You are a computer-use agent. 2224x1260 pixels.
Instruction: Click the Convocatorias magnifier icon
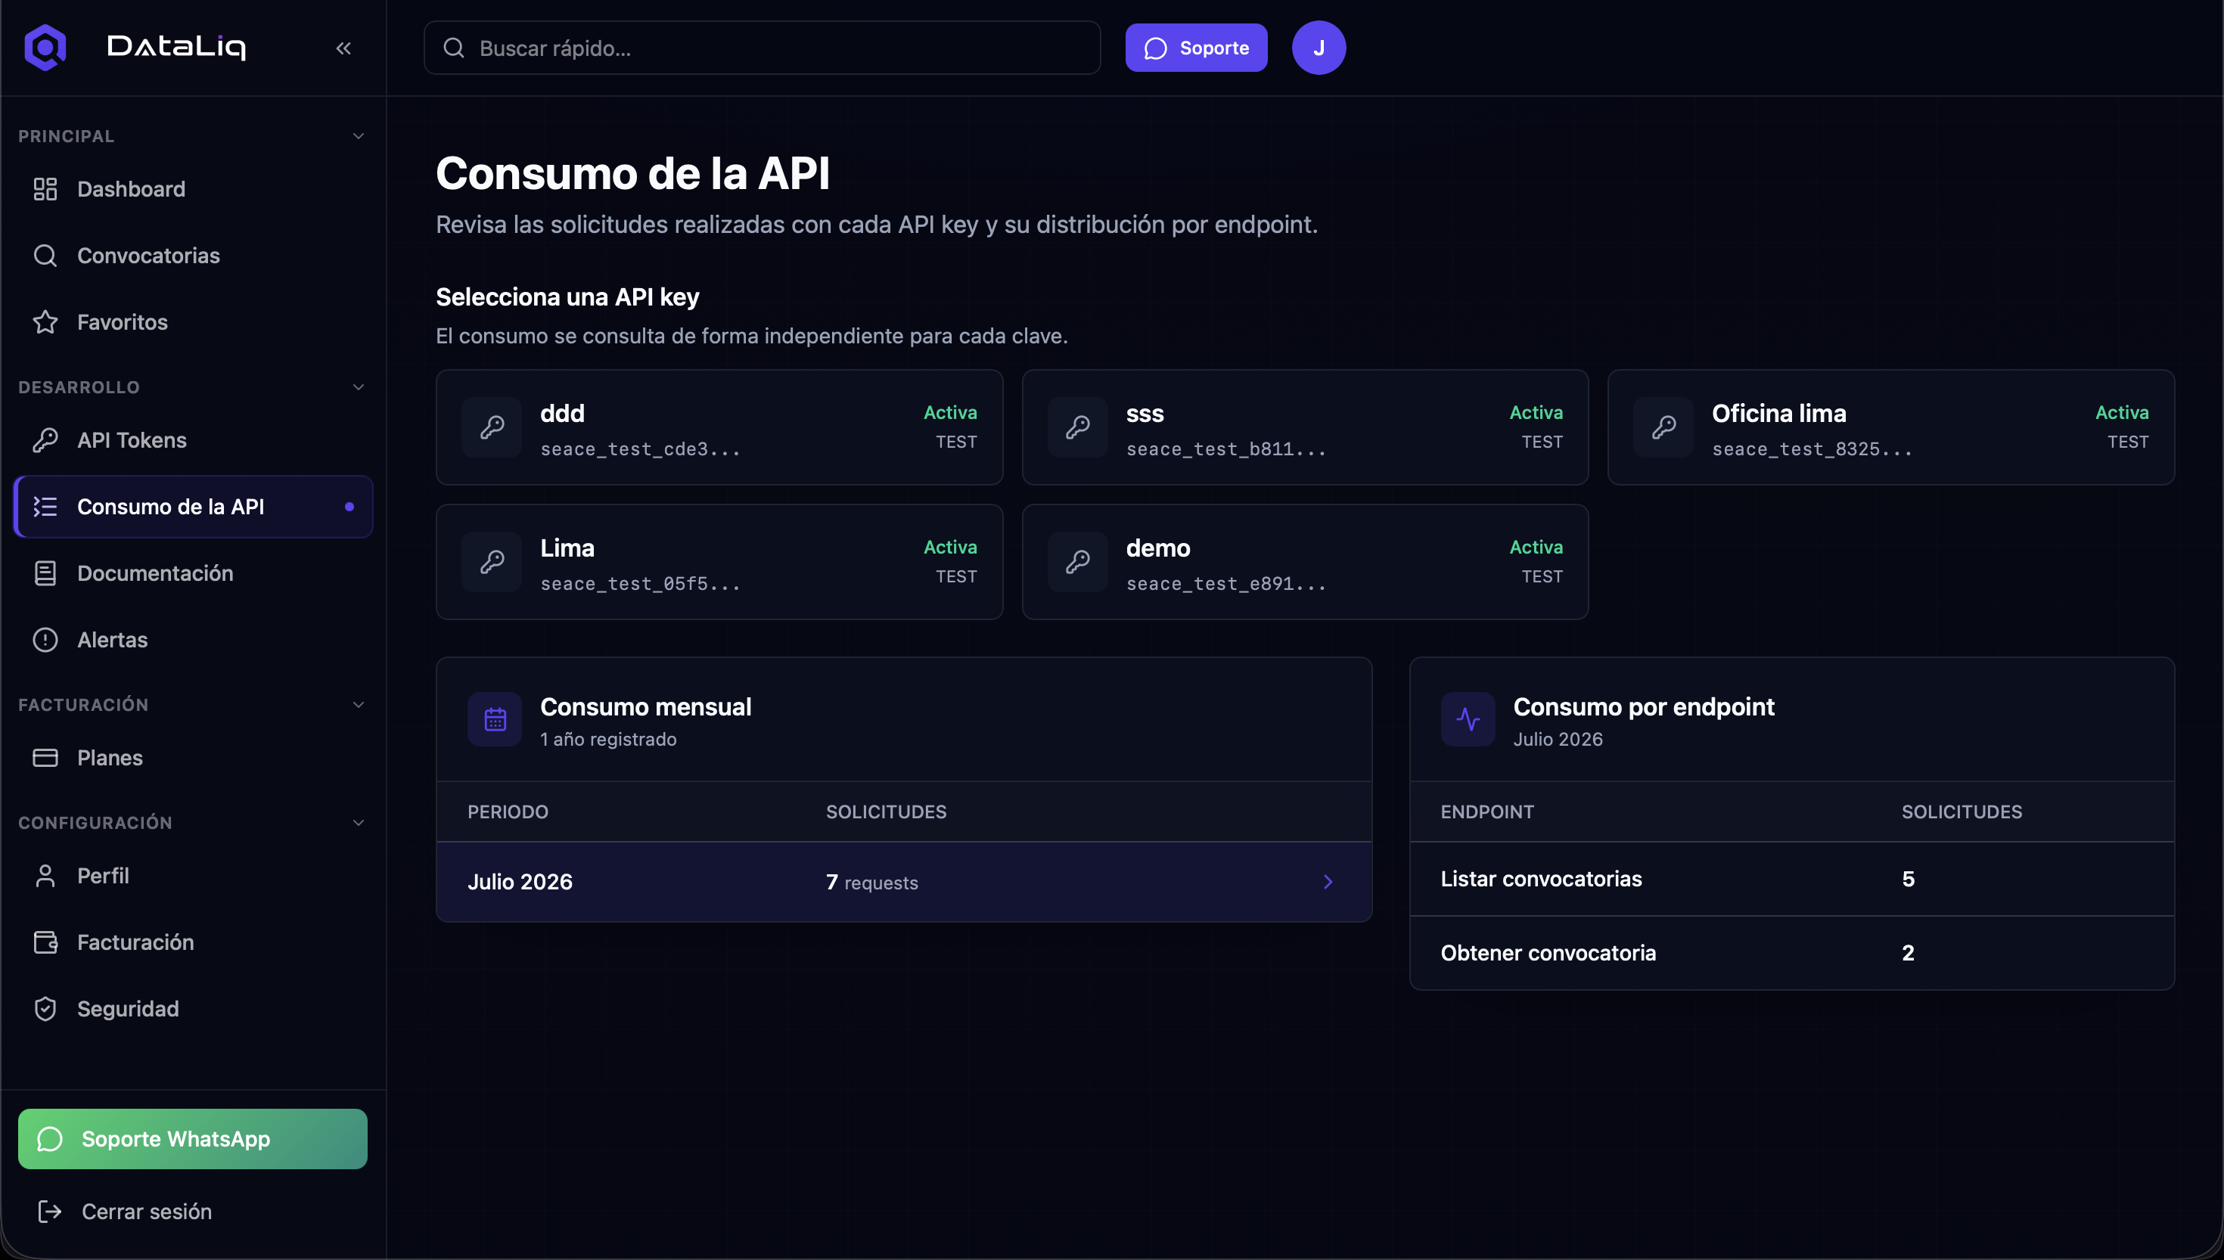click(x=45, y=256)
